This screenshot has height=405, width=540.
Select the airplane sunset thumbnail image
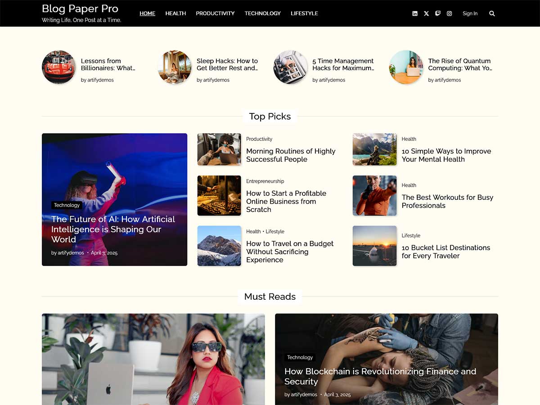(374, 246)
